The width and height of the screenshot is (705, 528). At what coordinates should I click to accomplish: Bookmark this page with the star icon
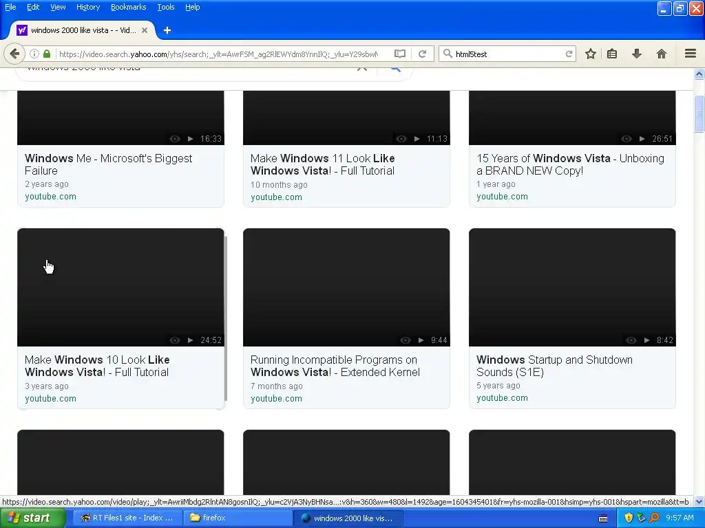(590, 54)
